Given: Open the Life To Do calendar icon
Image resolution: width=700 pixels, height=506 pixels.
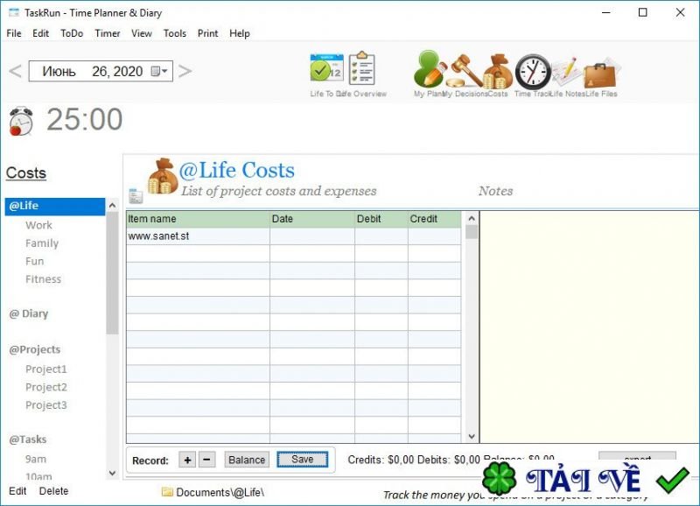Looking at the screenshot, I should click(326, 68).
